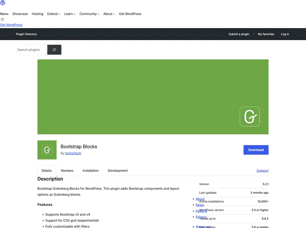The width and height of the screenshot is (306, 228).
Task: Open Hosting in top navigation
Action: click(x=37, y=14)
